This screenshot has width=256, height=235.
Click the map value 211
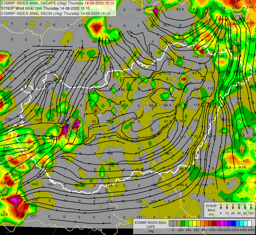click(34, 216)
